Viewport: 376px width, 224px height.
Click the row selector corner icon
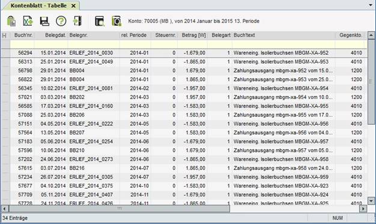point(4,35)
